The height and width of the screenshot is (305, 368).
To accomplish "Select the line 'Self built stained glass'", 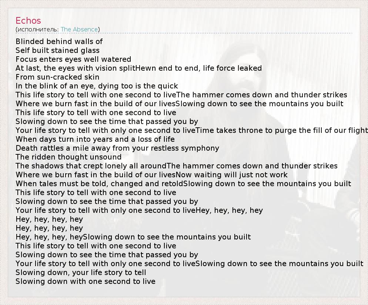I will [57, 50].
